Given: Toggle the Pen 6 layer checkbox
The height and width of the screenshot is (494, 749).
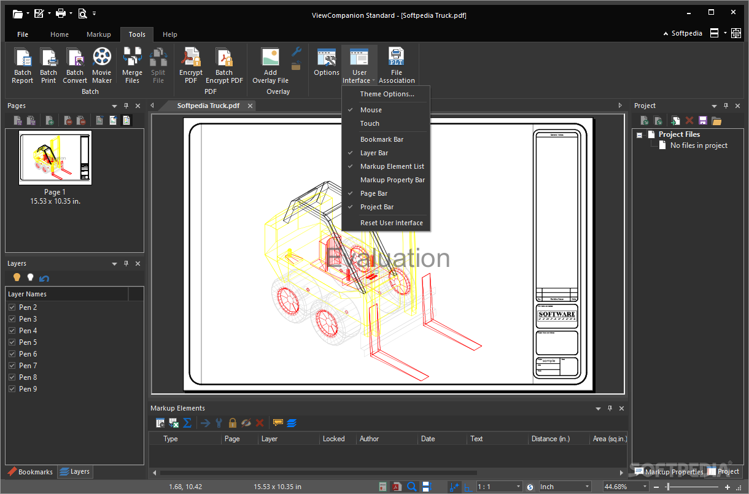Looking at the screenshot, I should [x=12, y=354].
